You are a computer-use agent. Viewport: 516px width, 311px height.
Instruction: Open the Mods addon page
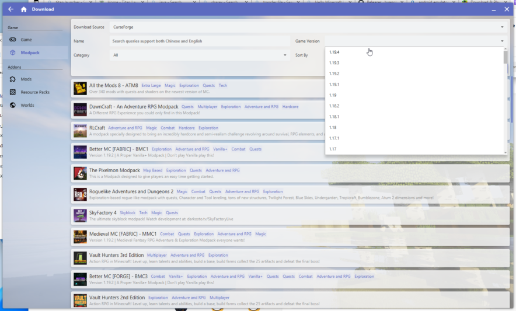tap(26, 79)
